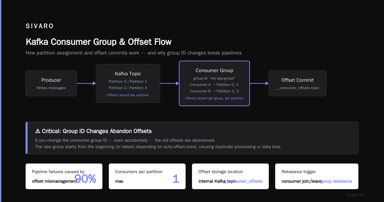The height and width of the screenshot is (202, 384).
Task: Click the "Pipeline failures caused by" card label
Action: [58, 172]
